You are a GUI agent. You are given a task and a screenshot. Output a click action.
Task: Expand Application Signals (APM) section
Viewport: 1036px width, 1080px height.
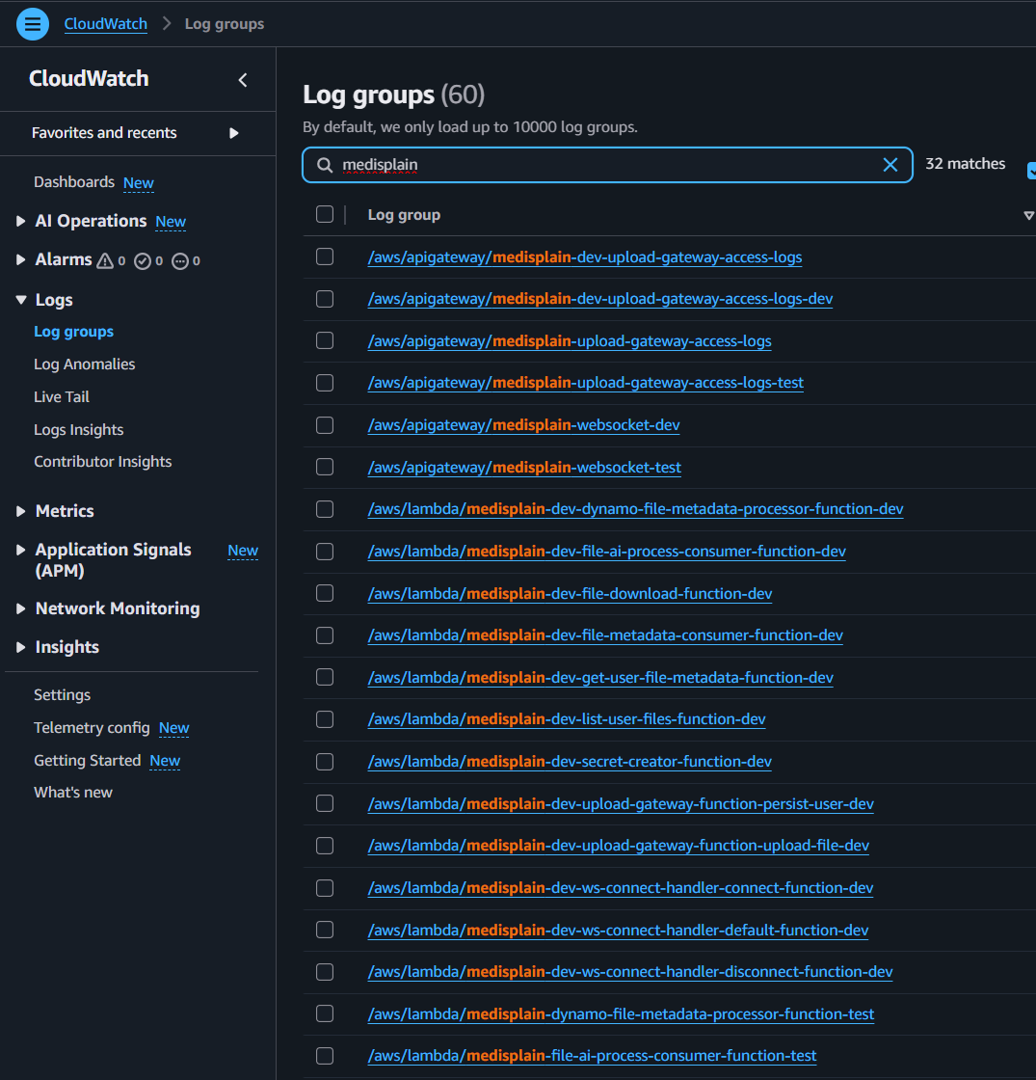[20, 550]
